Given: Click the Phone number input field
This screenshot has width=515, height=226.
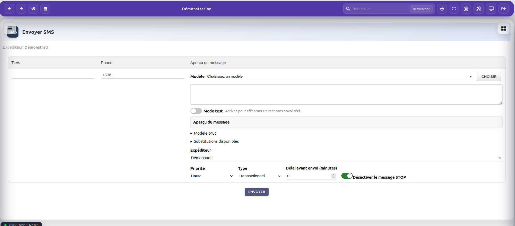Looking at the screenshot, I should tap(142, 75).
